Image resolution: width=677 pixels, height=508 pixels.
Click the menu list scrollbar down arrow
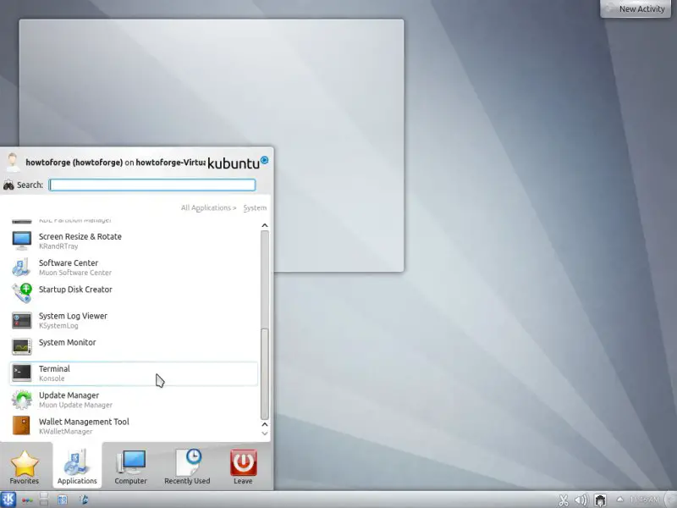tap(265, 426)
